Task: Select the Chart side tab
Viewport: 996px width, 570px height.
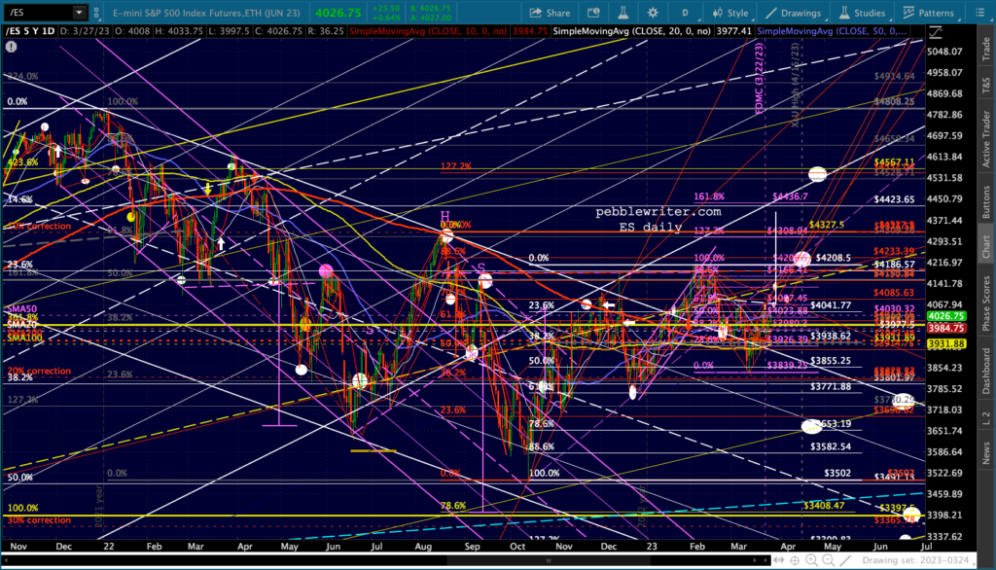Action: click(x=986, y=246)
